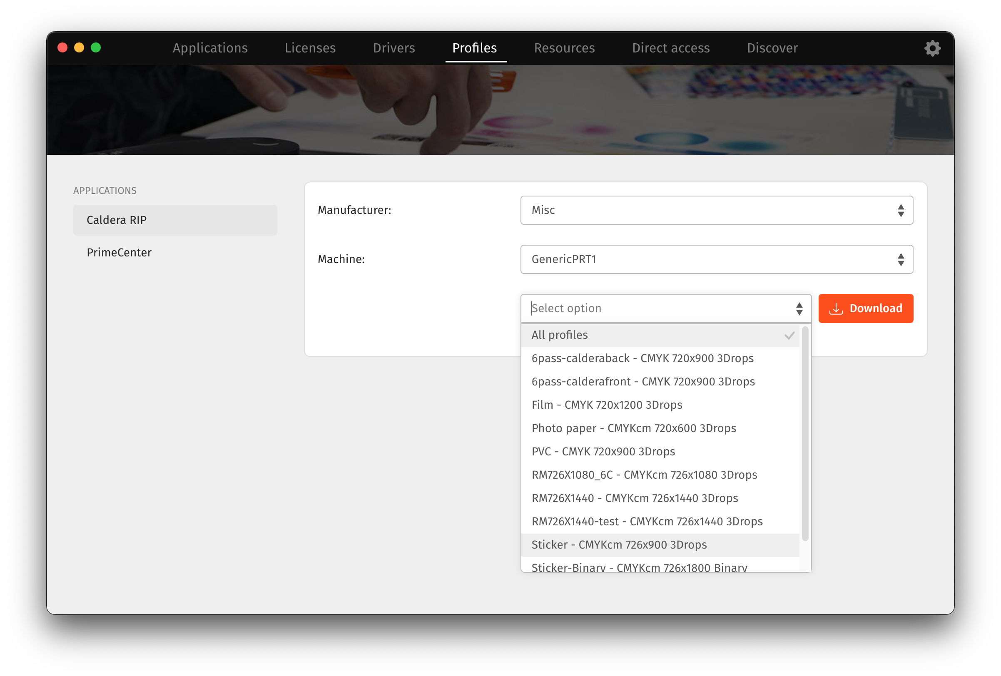1001x676 pixels.
Task: Click the red close window button
Action: pyautogui.click(x=62, y=47)
